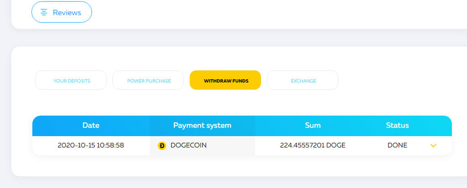Click the Payment system column header
Viewport: 467px width, 188px height.
point(202,126)
